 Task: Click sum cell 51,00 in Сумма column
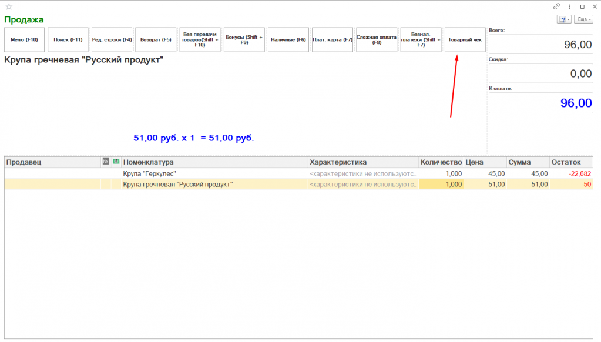click(528, 185)
